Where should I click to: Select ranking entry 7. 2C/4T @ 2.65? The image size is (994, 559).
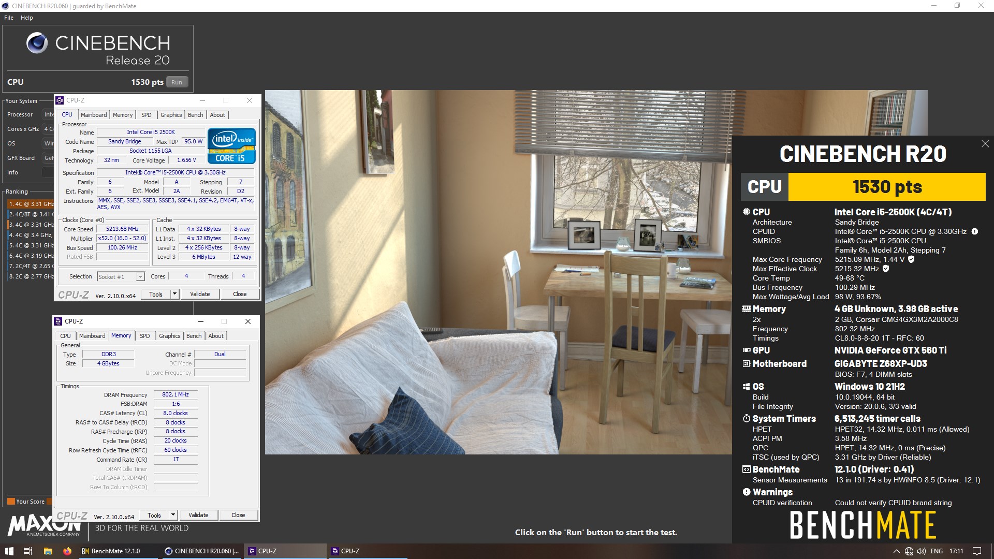tap(31, 266)
